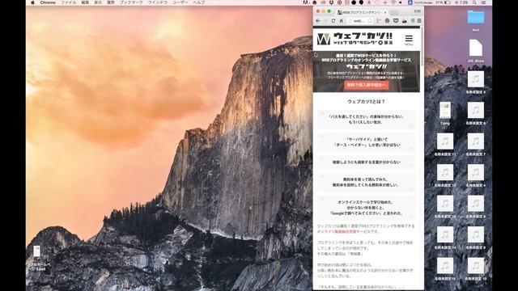Image resolution: width=518 pixels, height=291 pixels.
Task: Open the Pocket extension icon
Action: (x=396, y=21)
